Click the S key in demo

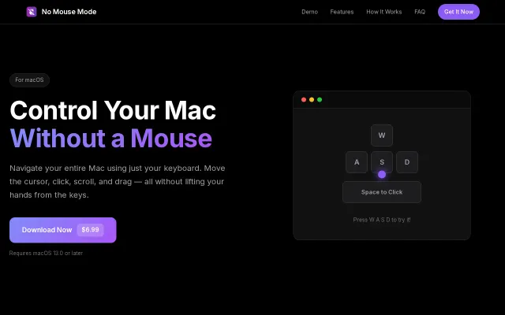pos(382,161)
